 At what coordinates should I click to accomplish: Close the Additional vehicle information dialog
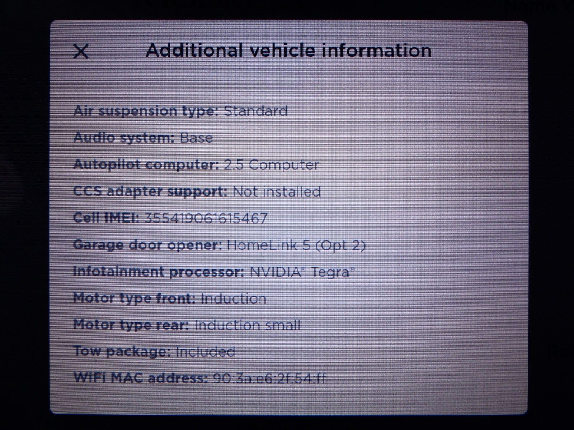pos(81,51)
